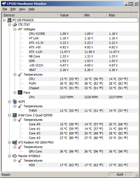The image size is (140, 178).
Task: Select the GPU Core row
Action: pos(83,151)
